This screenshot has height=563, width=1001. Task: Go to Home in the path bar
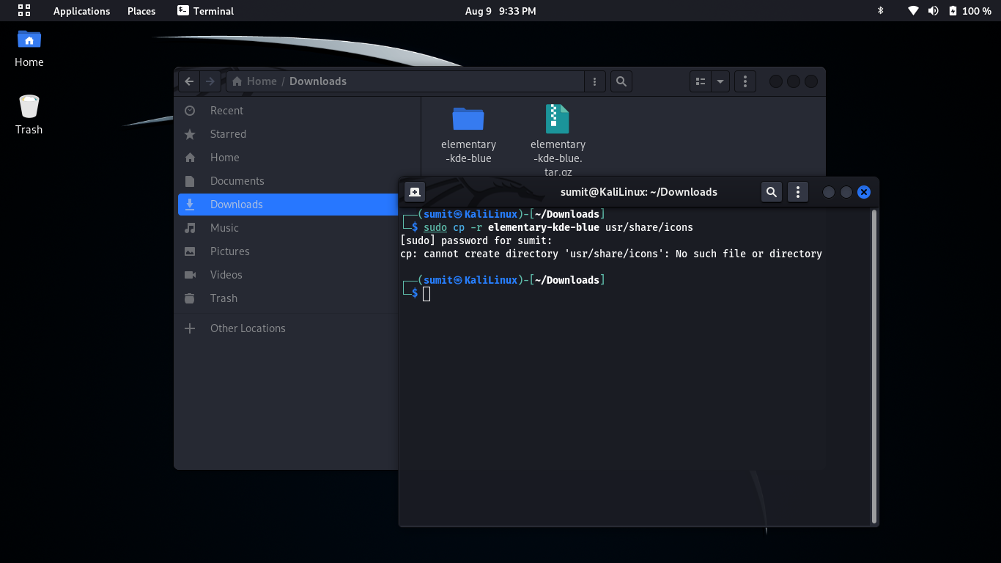coord(255,81)
